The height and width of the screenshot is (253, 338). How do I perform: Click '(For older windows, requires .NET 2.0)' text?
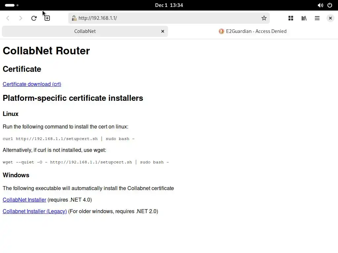coord(113,211)
